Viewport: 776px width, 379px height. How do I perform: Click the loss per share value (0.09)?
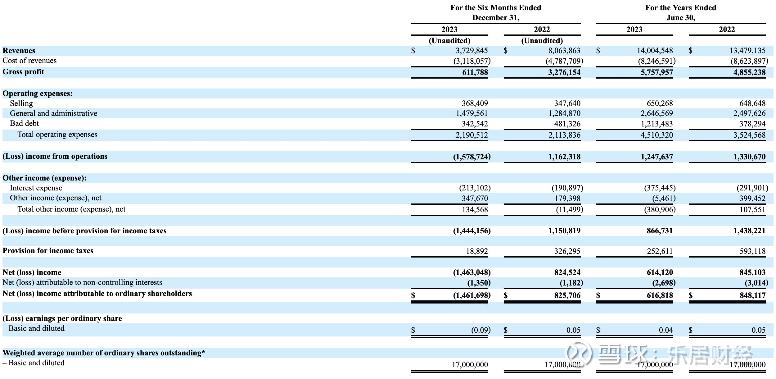[480, 330]
